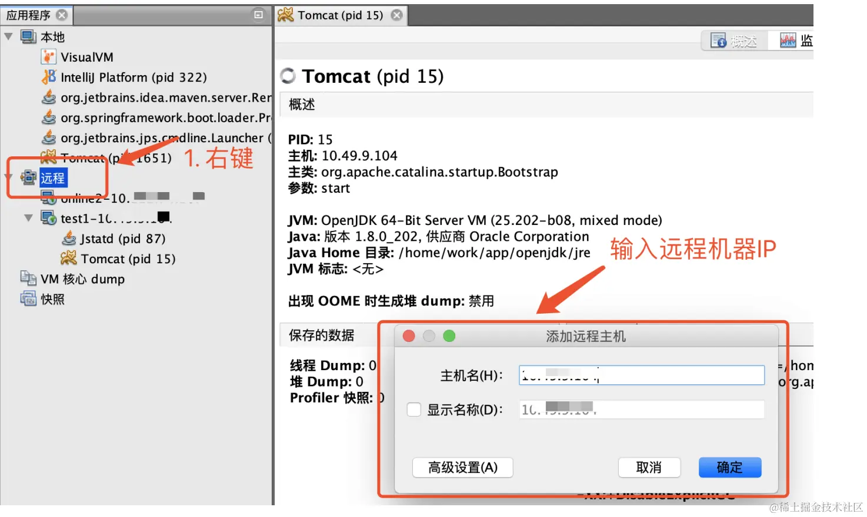This screenshot has height=517, width=867.
Task: Click the Jstatd (pid 87) icon
Action: click(69, 238)
